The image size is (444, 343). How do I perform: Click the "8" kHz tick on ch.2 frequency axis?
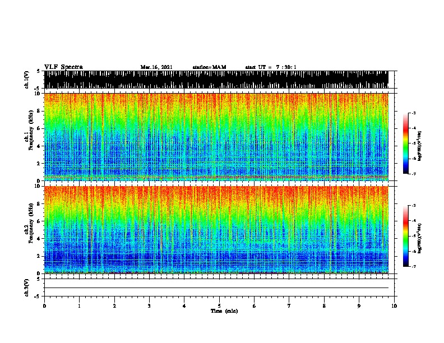[x=39, y=204]
